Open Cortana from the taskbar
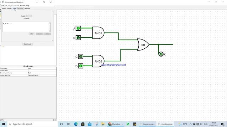This screenshot has width=227, height=127. 61,124
